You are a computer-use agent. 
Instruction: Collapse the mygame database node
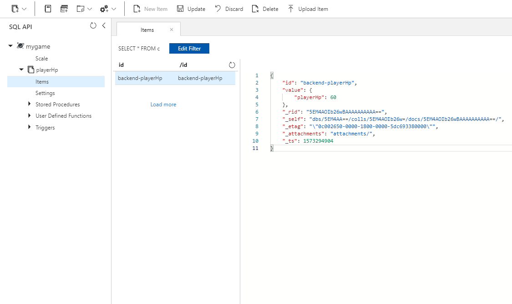click(10, 46)
